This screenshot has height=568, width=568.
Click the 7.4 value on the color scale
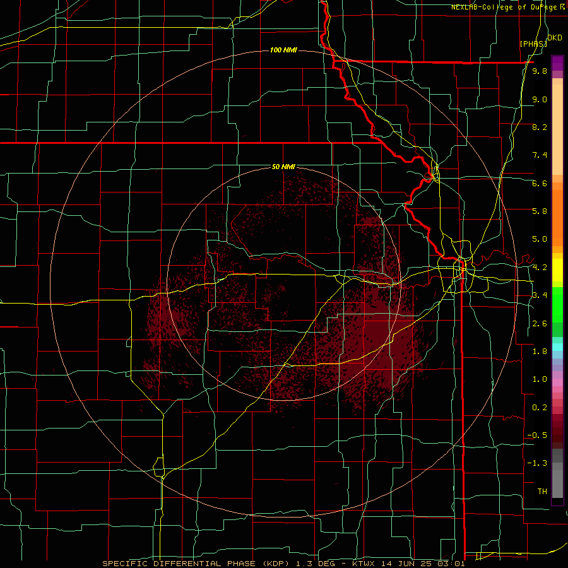540,155
